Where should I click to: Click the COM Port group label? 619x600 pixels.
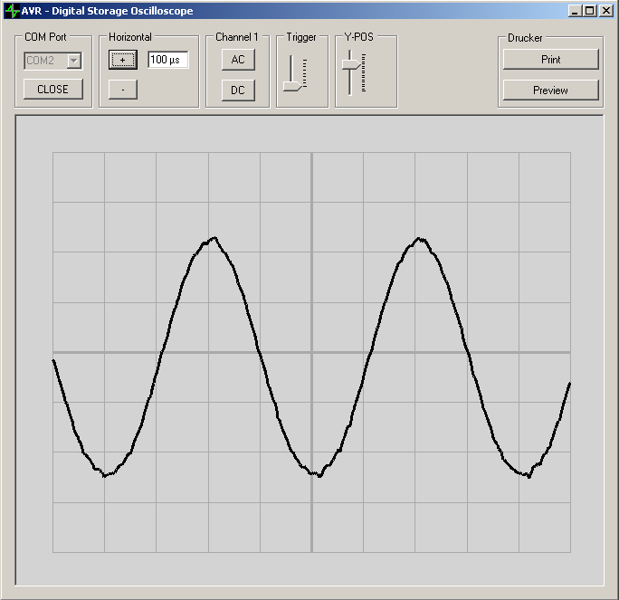click(x=45, y=37)
